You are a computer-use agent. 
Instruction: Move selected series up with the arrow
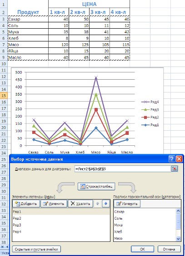click(x=98, y=204)
